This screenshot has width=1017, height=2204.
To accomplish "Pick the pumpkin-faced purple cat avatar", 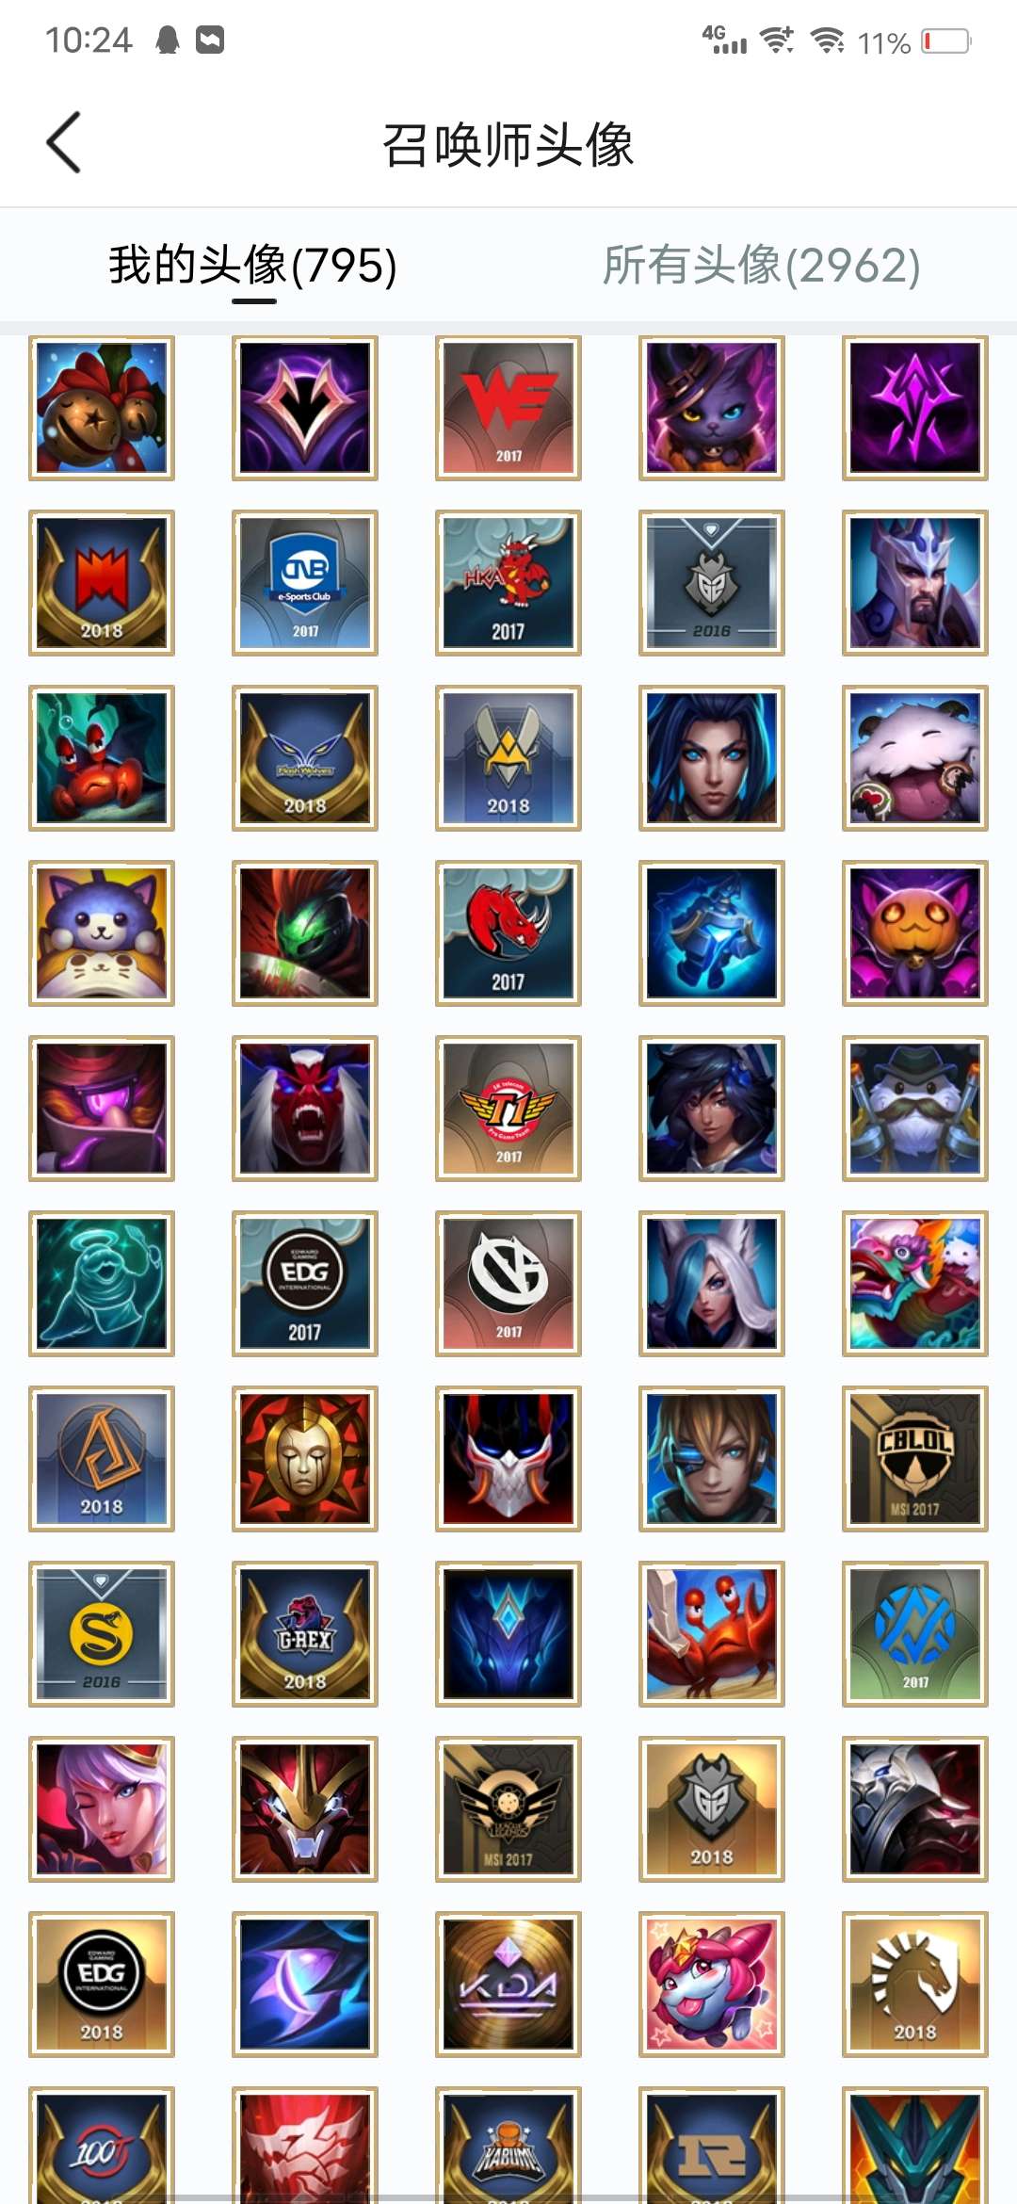I will point(915,933).
